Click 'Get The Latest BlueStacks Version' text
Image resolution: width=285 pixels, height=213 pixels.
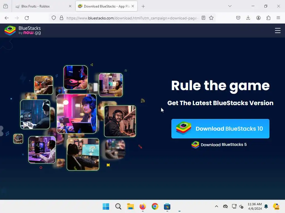pos(220,103)
